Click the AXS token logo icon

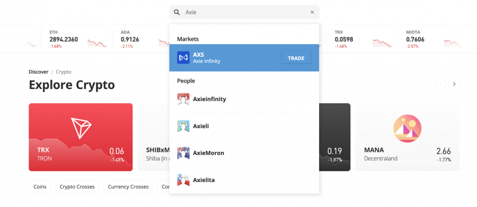(x=183, y=58)
